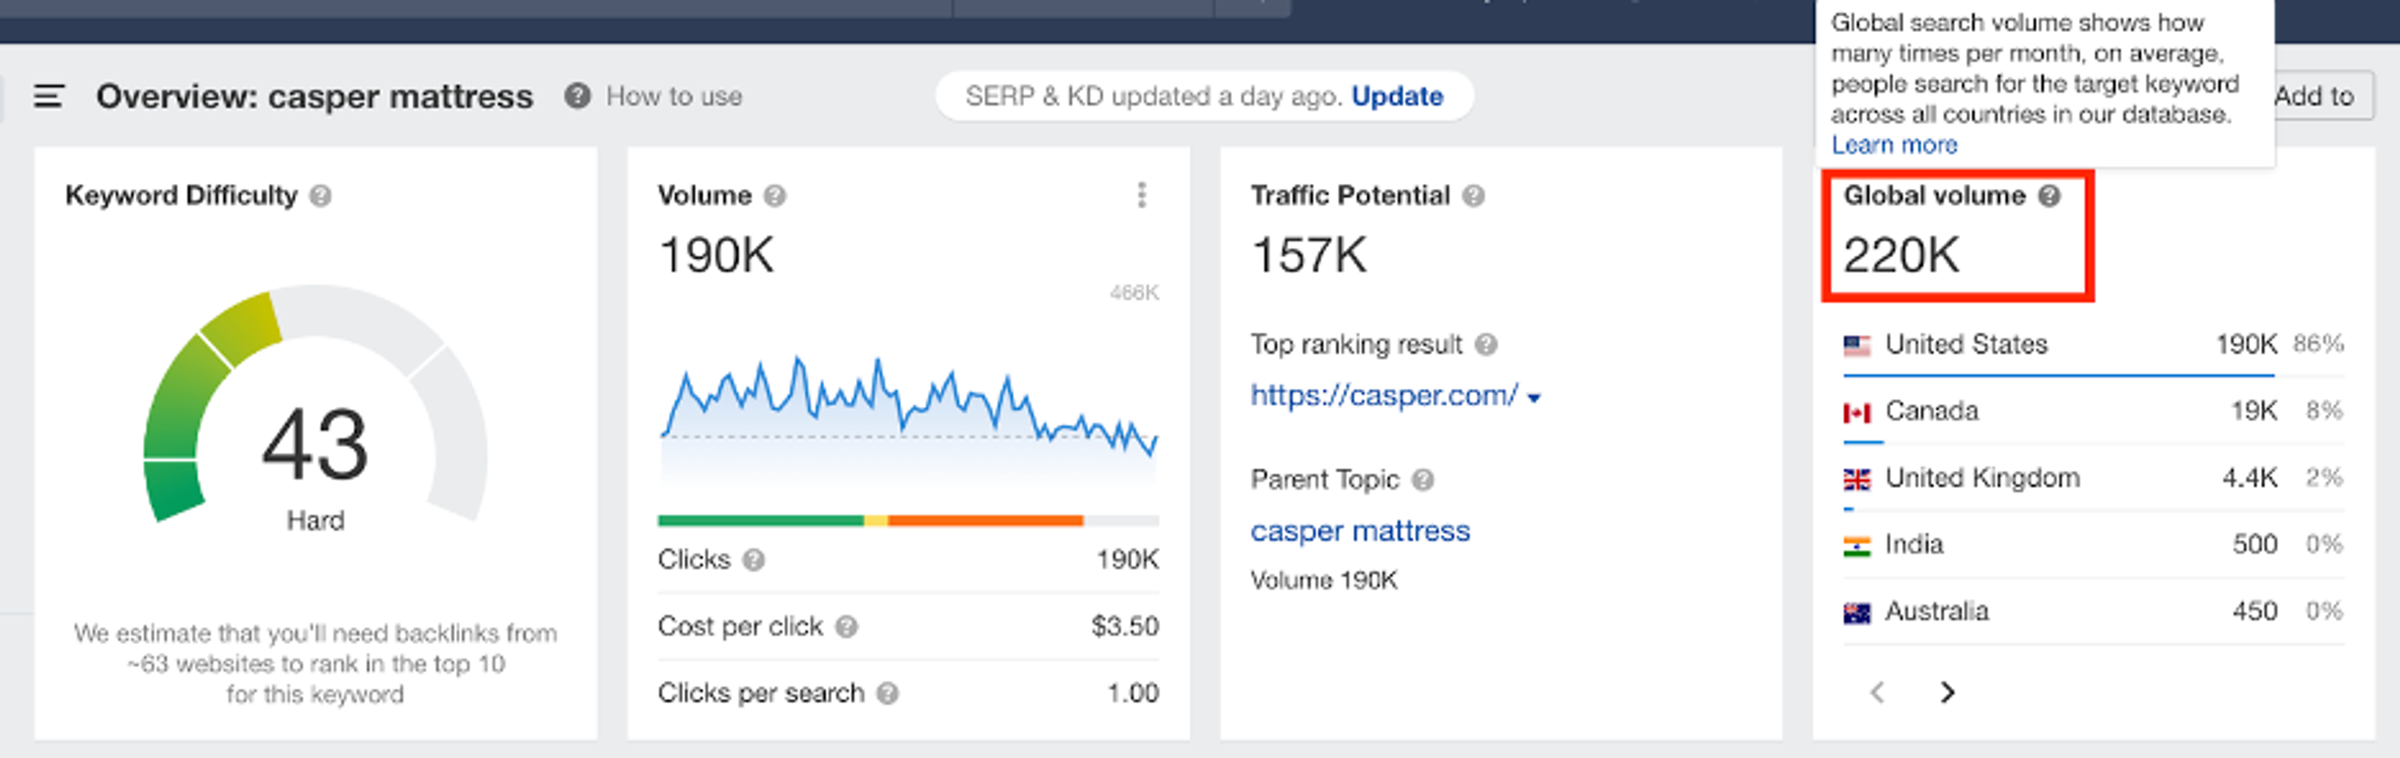Click Traffic Potential help question mark
This screenshot has height=758, width=2400.
1473,197
